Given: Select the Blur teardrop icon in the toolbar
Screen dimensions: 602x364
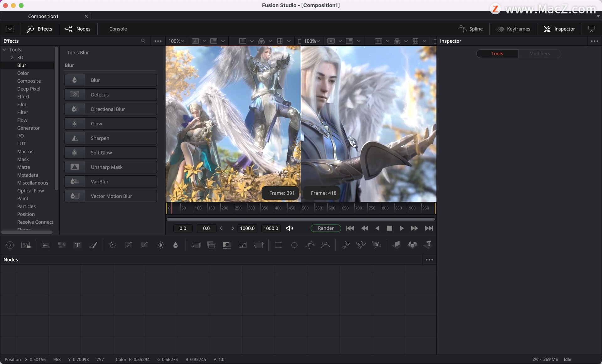Looking at the screenshot, I should coord(176,245).
